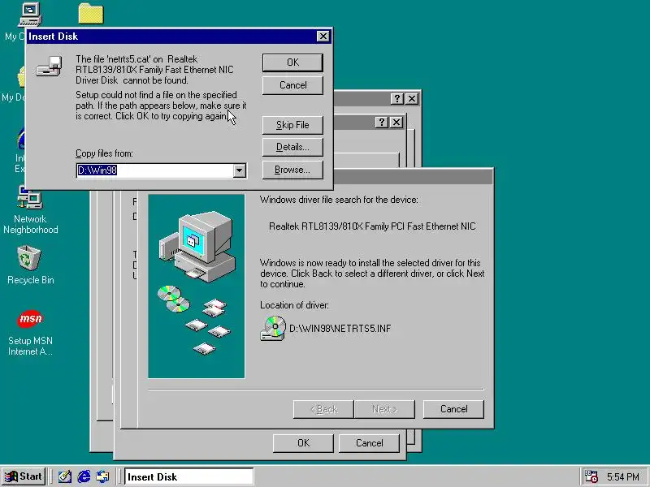Click OK in the Insert Disk dialog
The height and width of the screenshot is (487, 650).
tap(292, 62)
